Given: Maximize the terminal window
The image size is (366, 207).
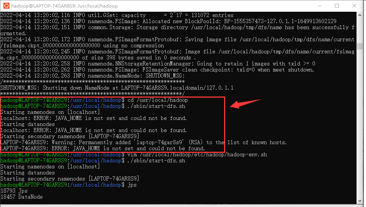Looking at the screenshot, I should (337, 6).
